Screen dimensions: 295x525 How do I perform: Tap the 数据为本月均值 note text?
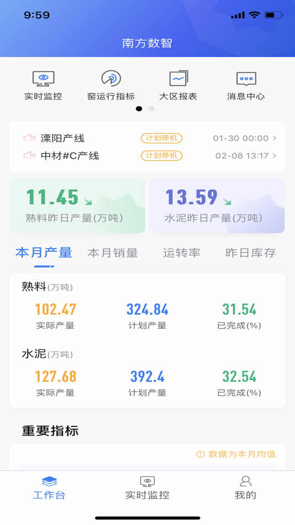tap(242, 454)
